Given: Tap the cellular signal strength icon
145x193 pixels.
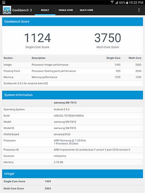Looking at the screenshot, I should [x=116, y=2].
